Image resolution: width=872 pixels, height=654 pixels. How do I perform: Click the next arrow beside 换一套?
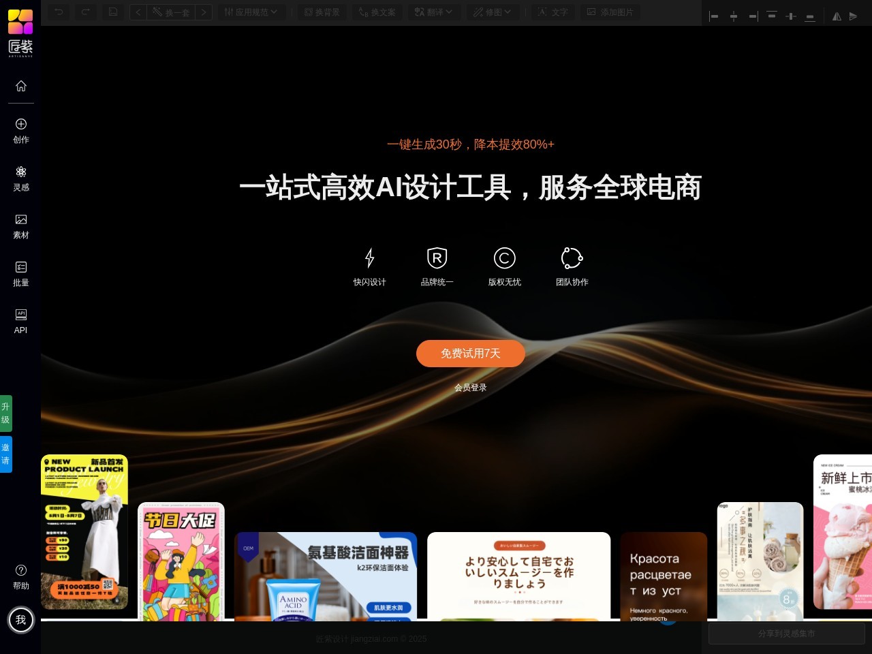coord(204,12)
